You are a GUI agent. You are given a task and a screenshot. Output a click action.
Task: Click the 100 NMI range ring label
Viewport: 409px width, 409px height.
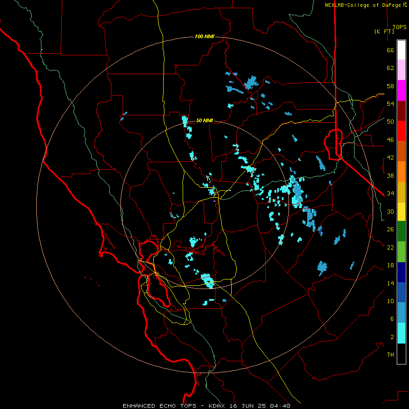click(204, 36)
